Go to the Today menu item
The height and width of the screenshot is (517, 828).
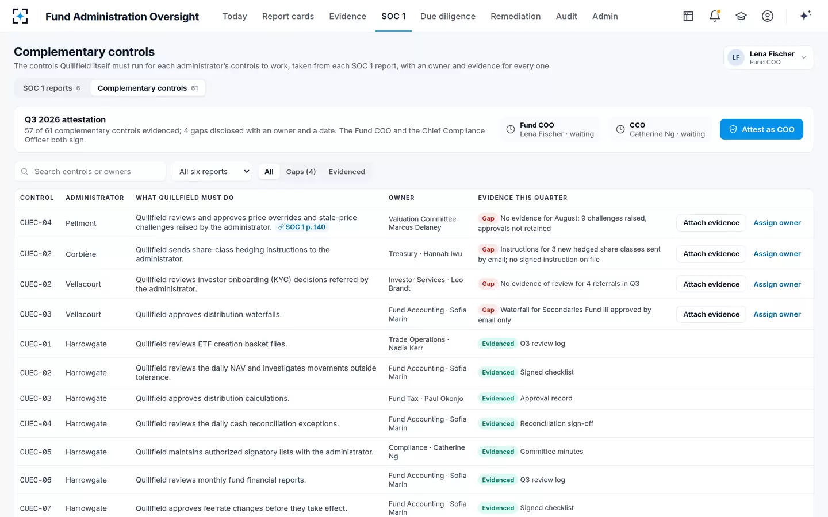pyautogui.click(x=235, y=16)
